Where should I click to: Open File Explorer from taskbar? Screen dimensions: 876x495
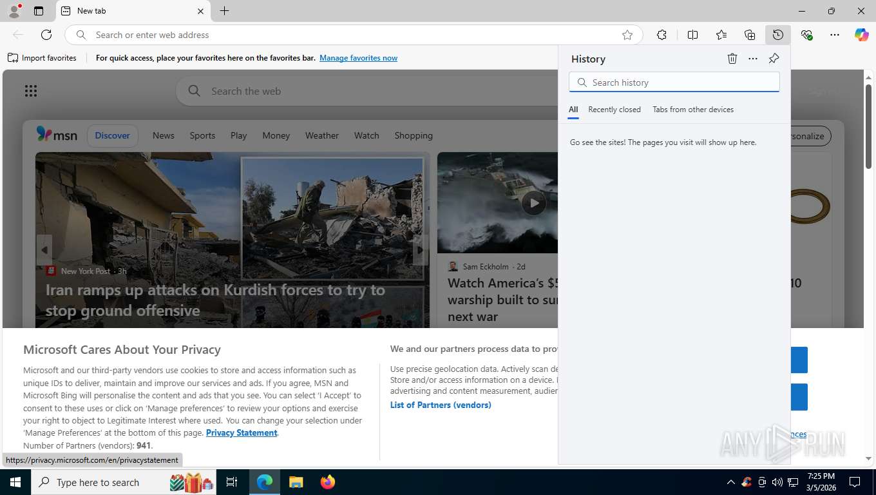click(x=296, y=482)
